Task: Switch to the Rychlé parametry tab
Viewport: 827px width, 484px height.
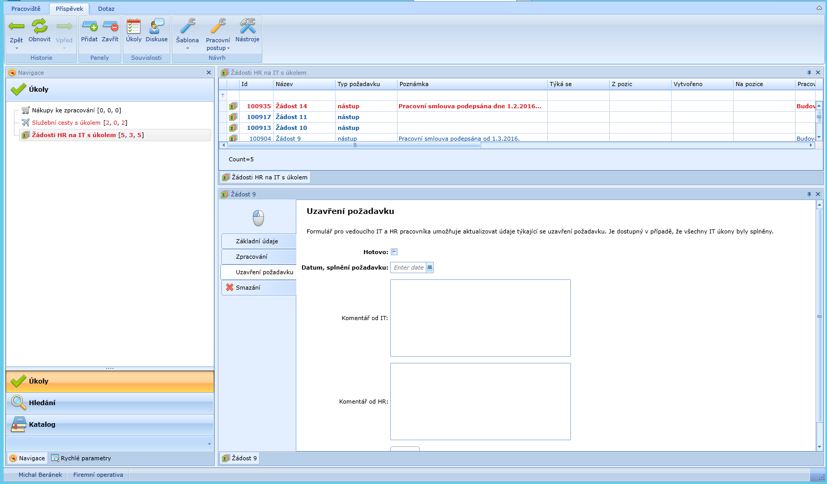Action: coord(81,458)
